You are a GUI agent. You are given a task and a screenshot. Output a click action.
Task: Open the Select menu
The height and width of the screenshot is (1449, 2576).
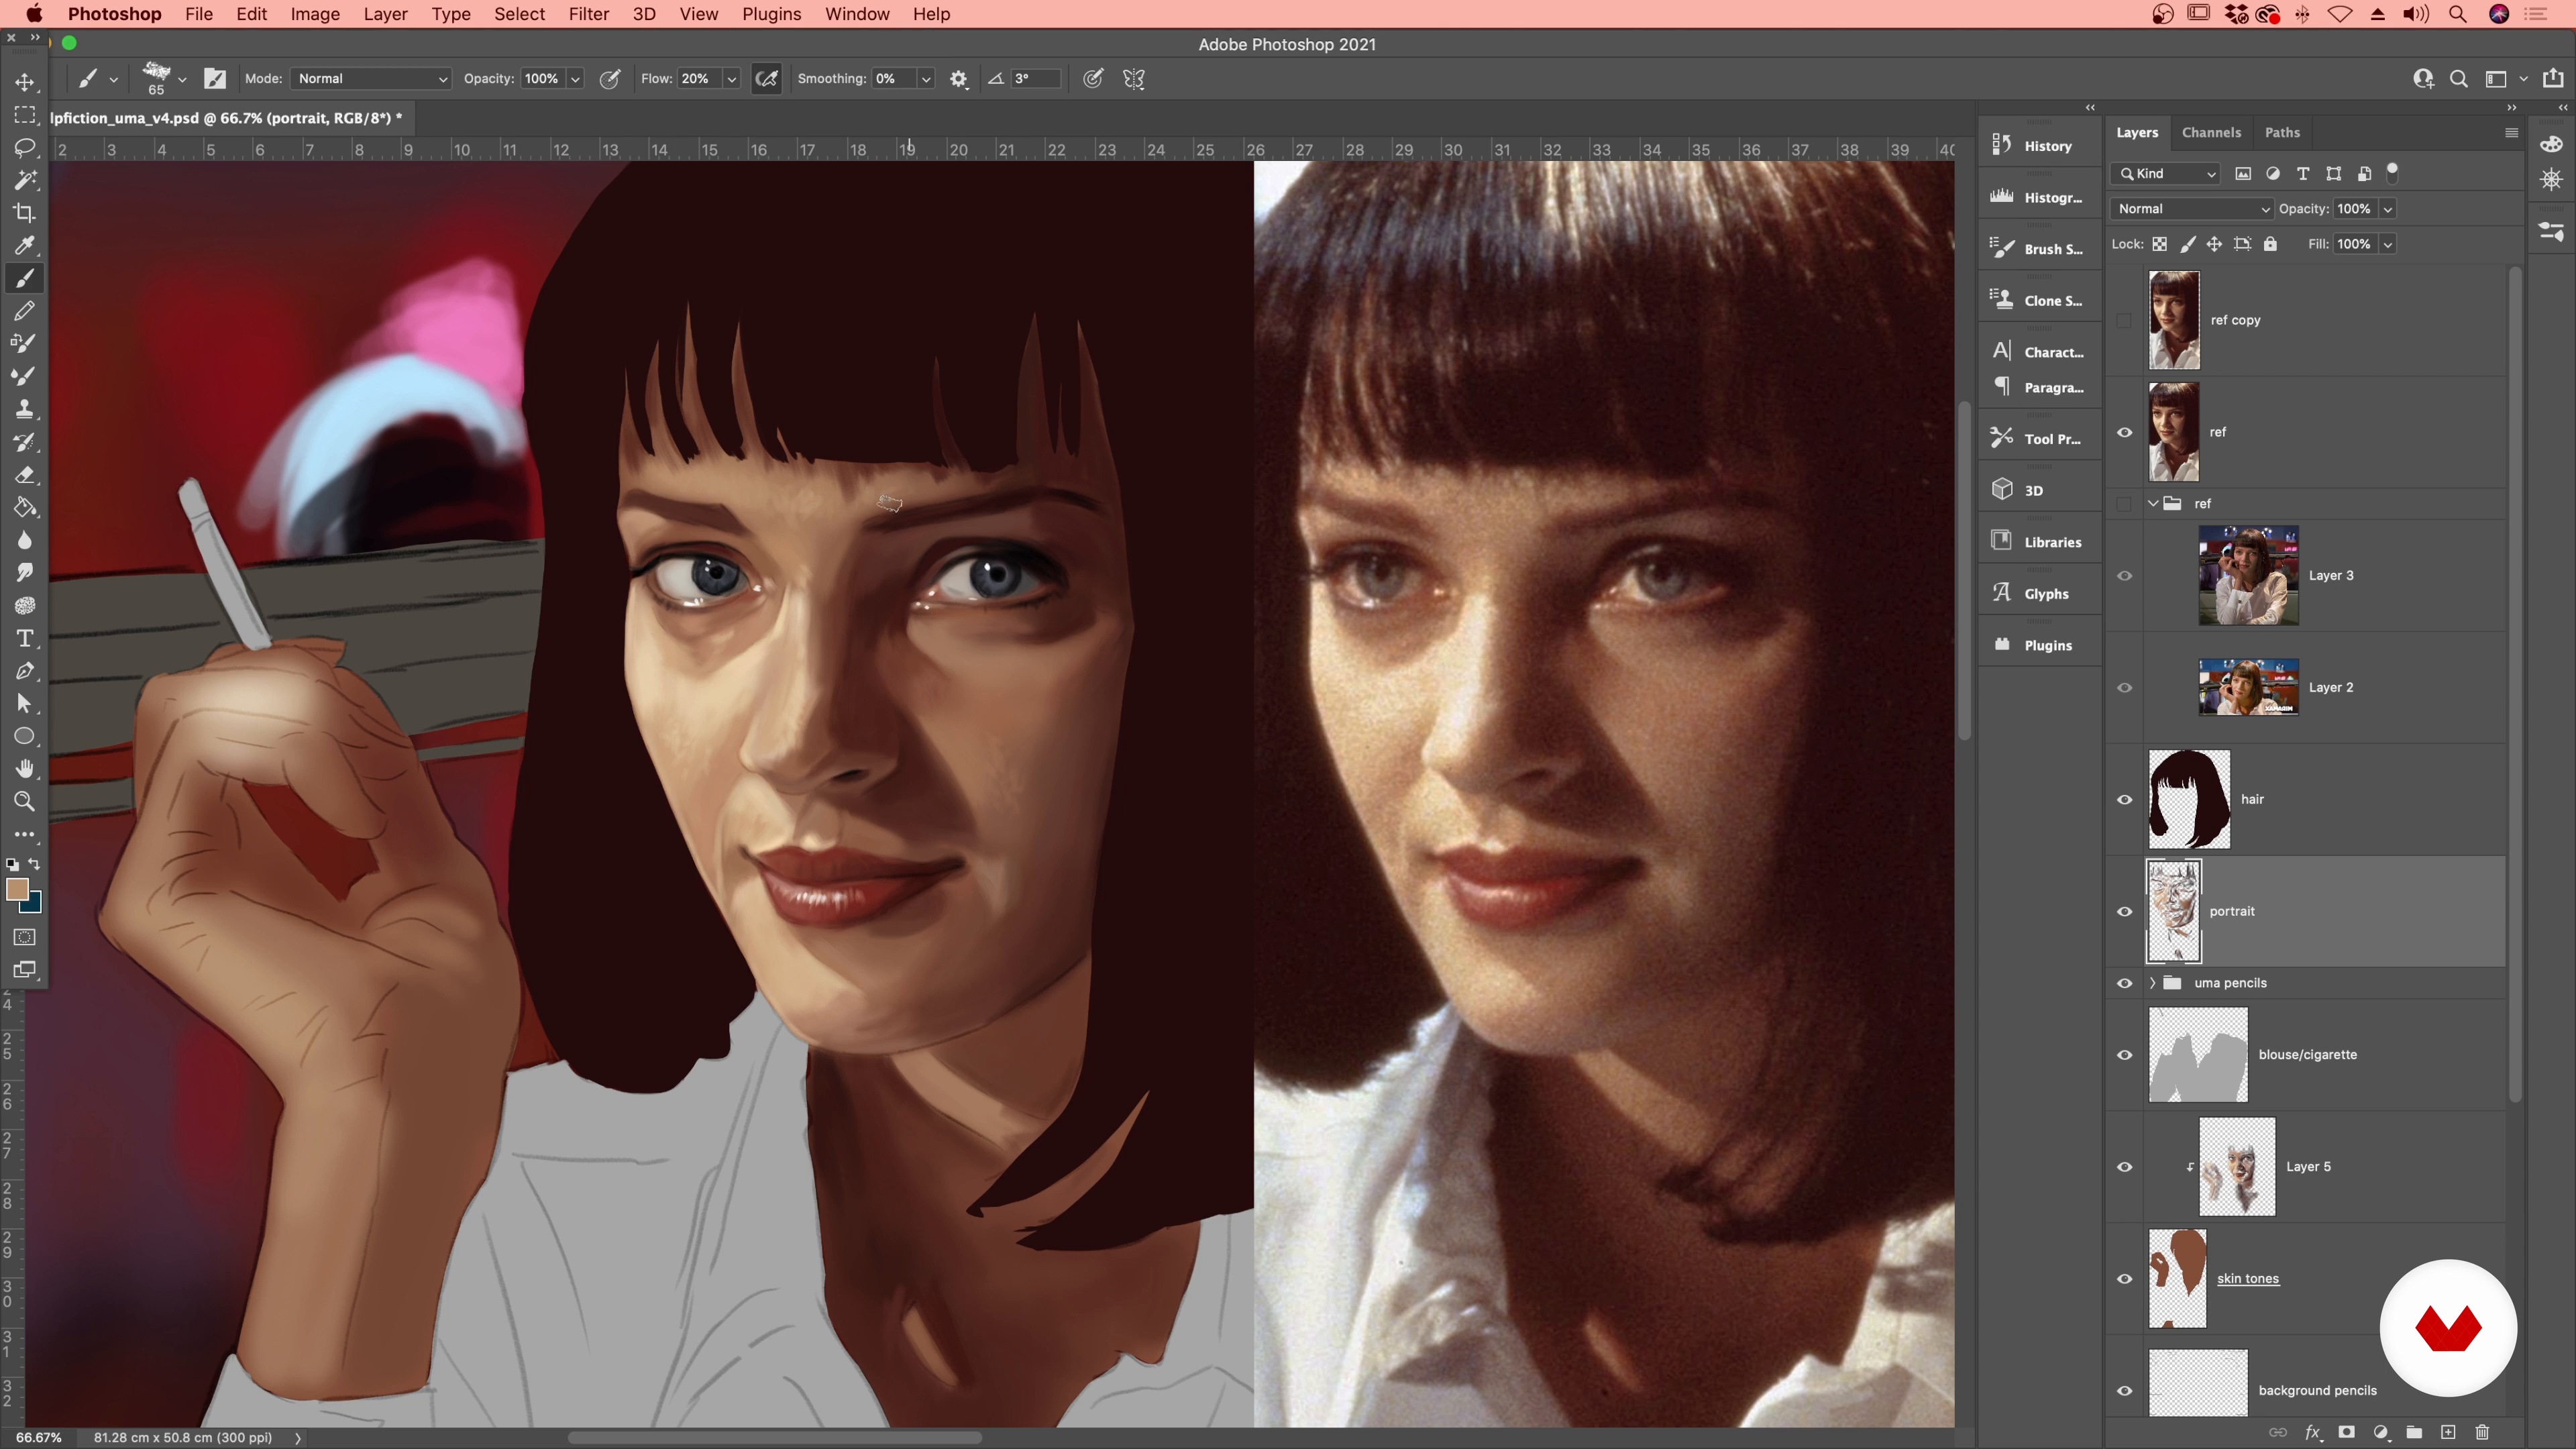click(519, 14)
